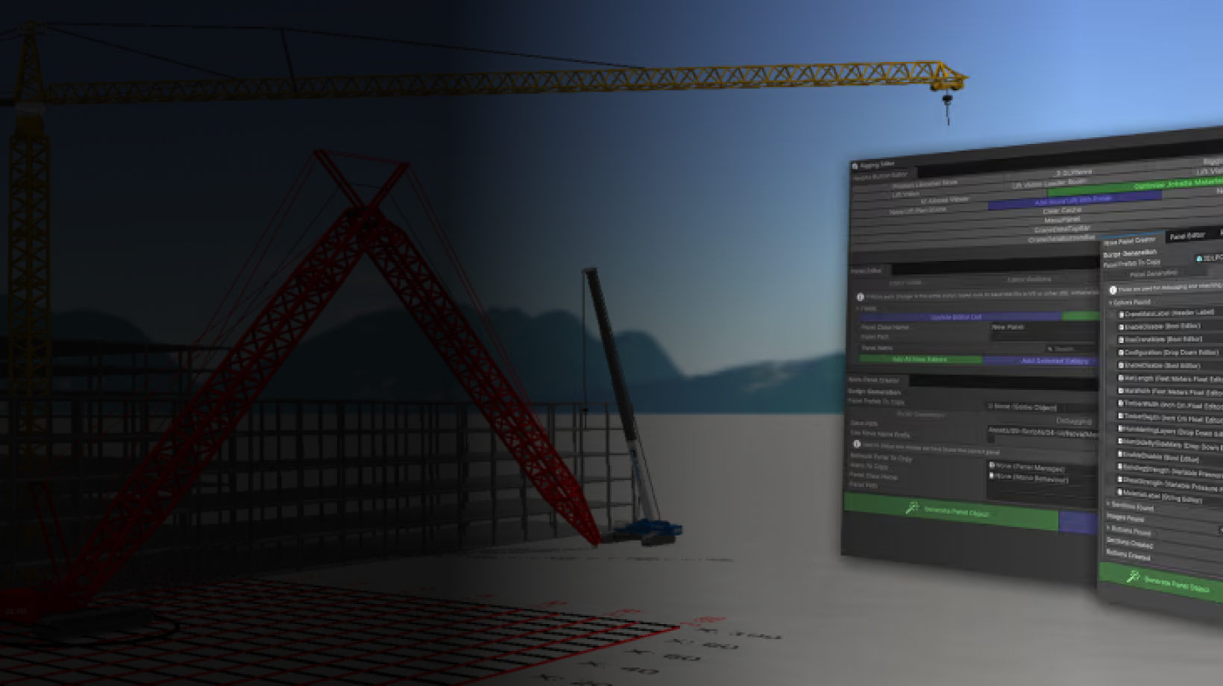Image resolution: width=1223 pixels, height=686 pixels.
Task: Click the icon beside MatLength (Feet Meters Float Editor)
Action: 1120,378
